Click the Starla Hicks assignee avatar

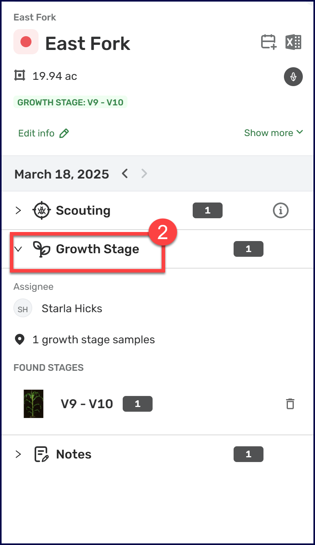click(23, 309)
